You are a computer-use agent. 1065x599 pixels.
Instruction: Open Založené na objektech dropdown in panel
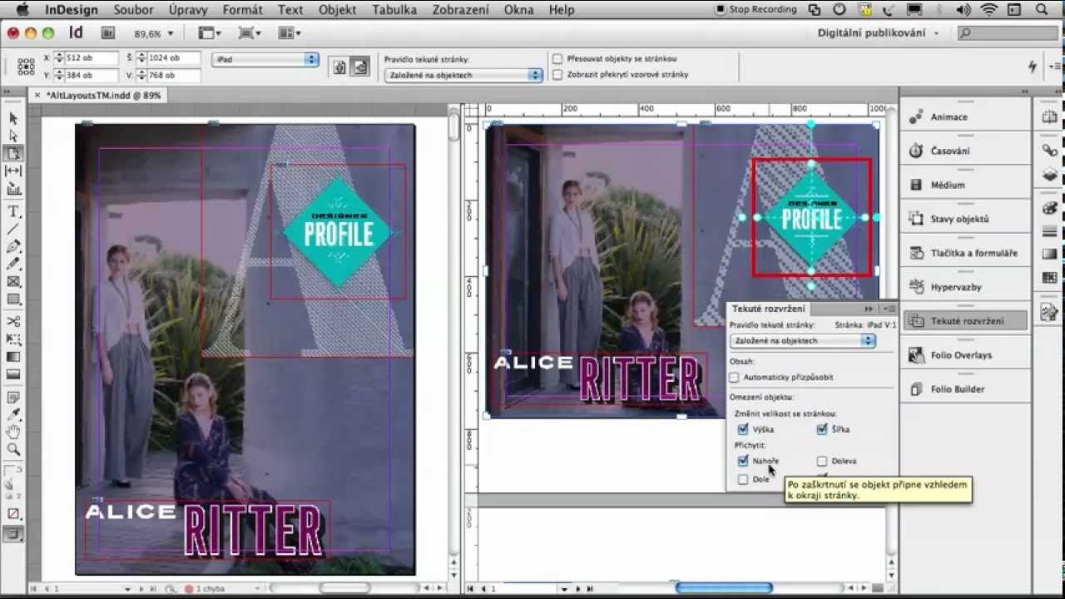pyautogui.click(x=802, y=341)
